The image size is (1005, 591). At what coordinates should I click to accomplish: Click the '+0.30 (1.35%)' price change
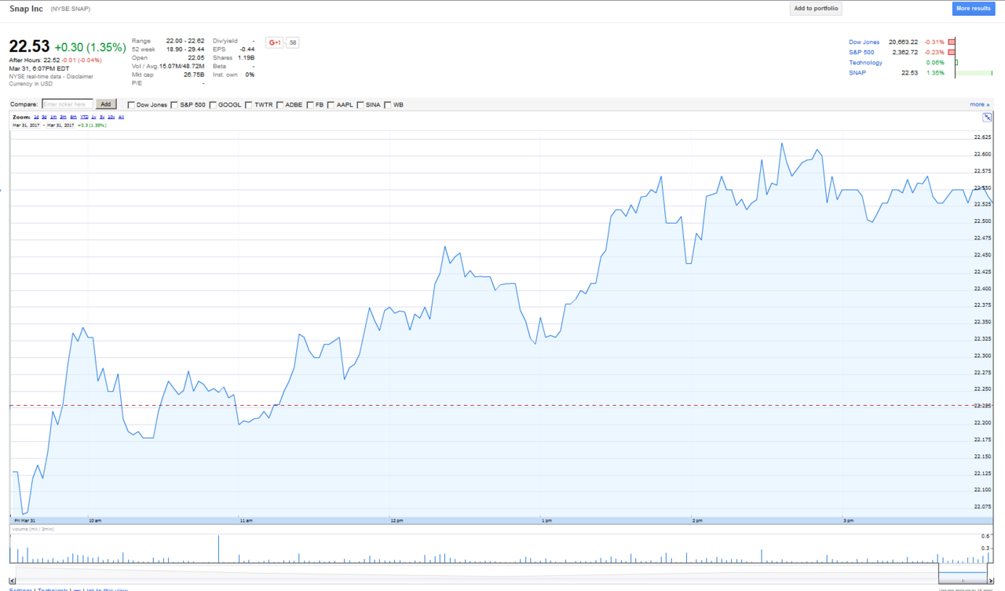pos(90,47)
